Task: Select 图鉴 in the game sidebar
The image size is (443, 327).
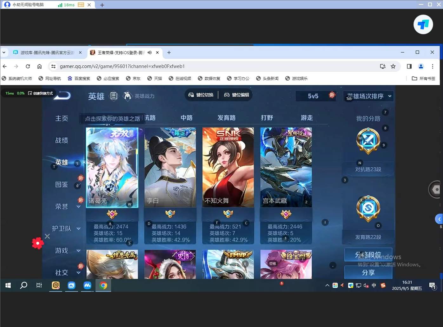Action: (x=62, y=184)
